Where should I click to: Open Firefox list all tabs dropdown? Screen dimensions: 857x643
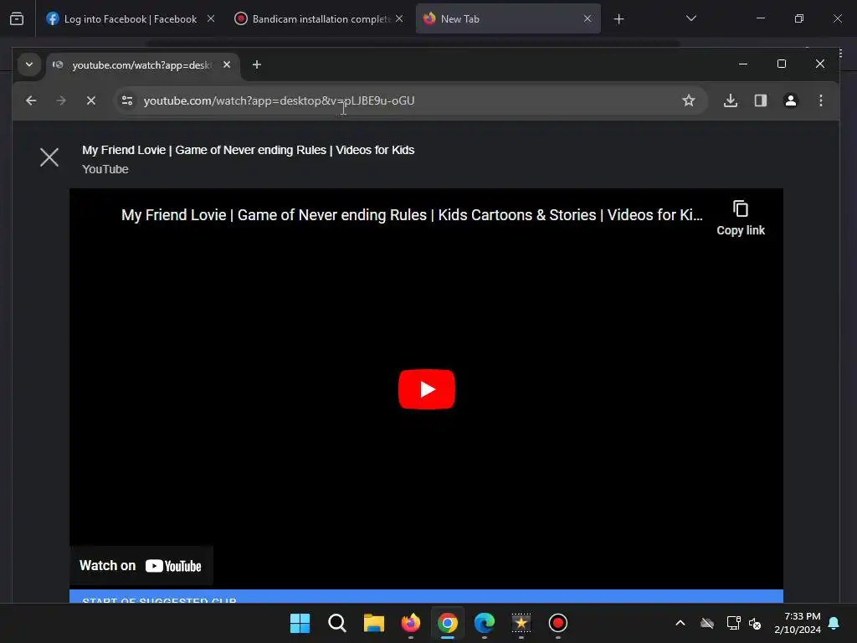[x=691, y=18]
